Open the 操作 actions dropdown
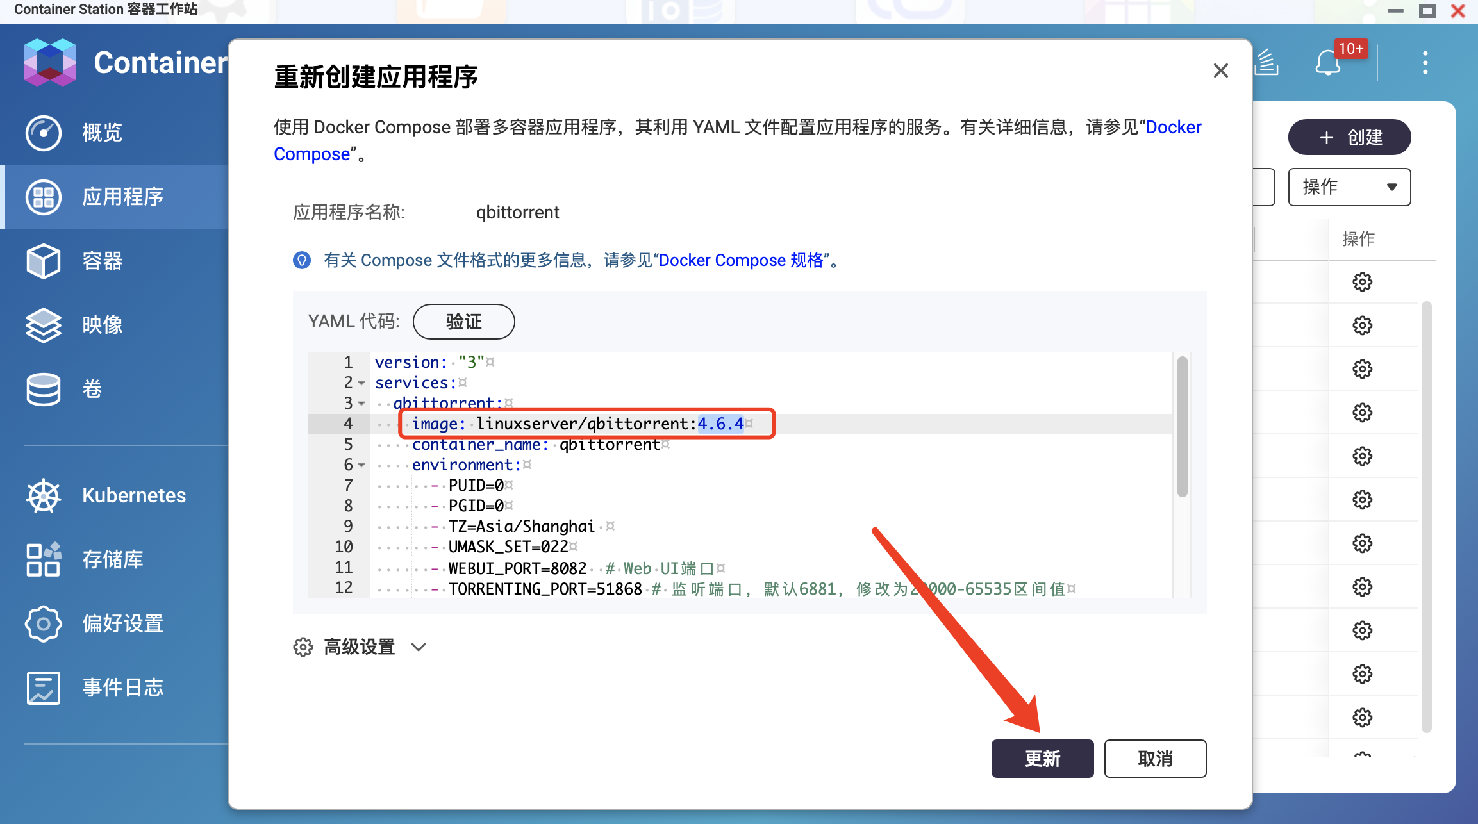 pyautogui.click(x=1349, y=187)
